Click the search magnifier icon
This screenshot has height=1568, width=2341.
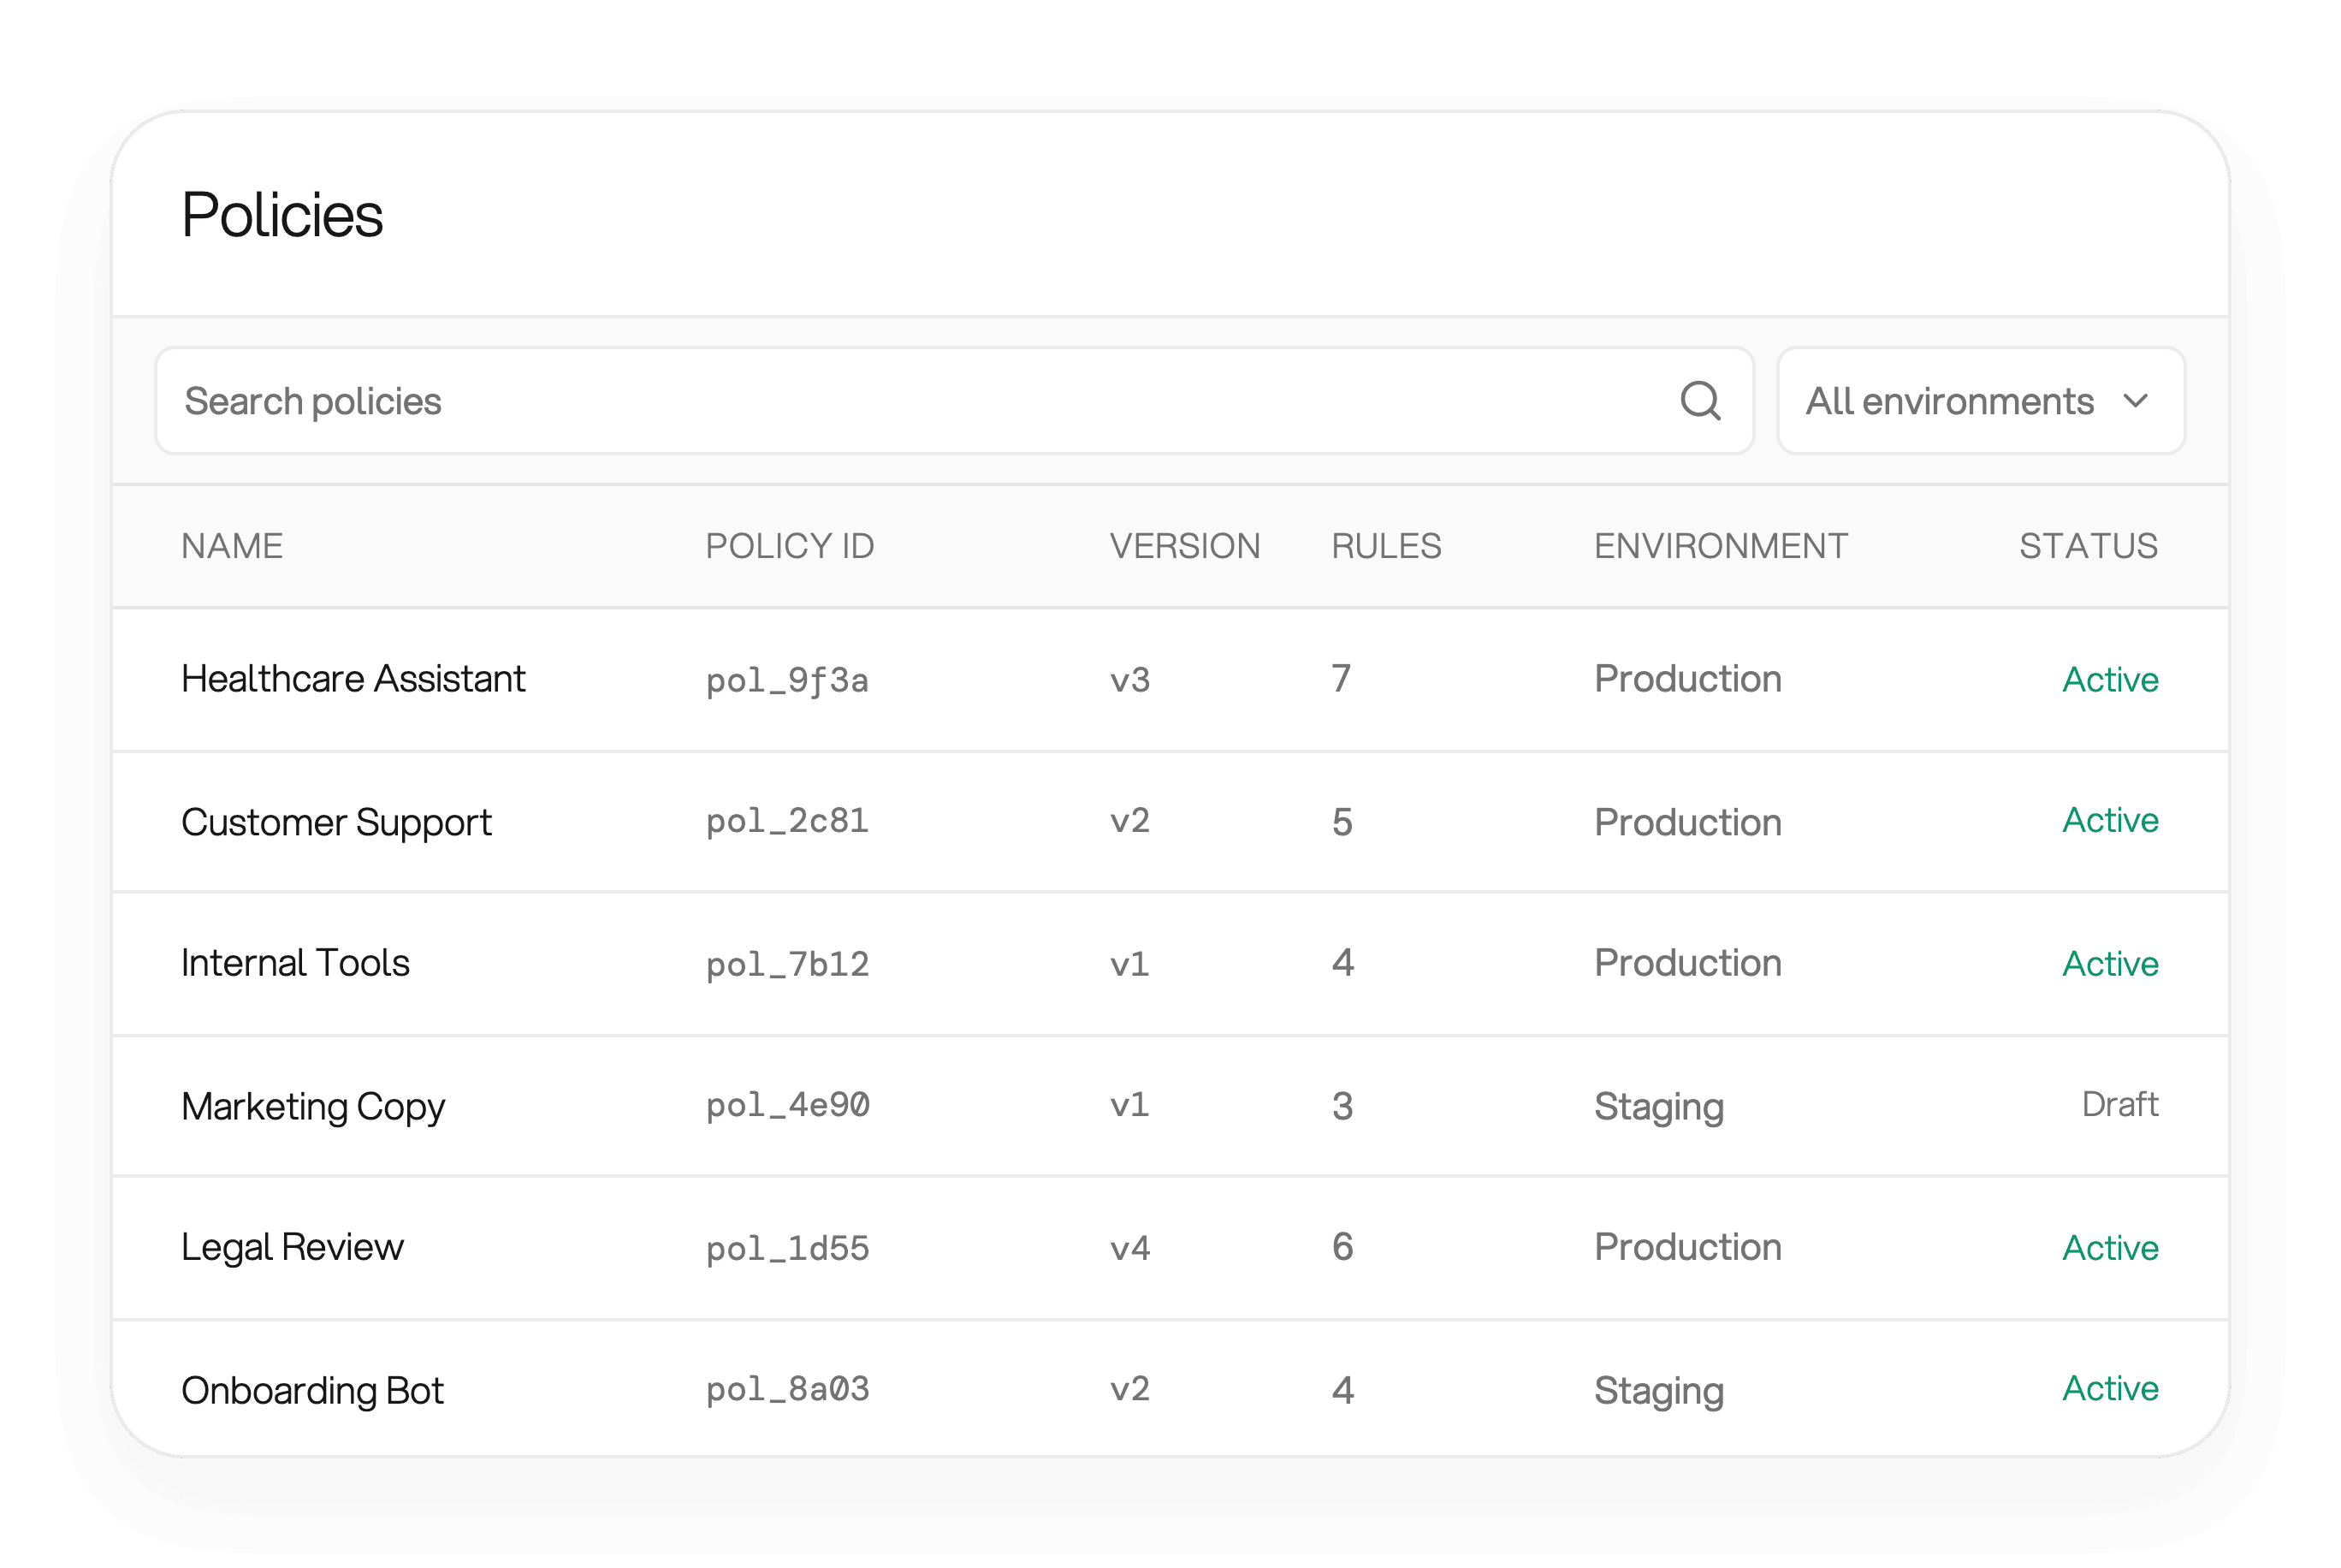(1700, 401)
